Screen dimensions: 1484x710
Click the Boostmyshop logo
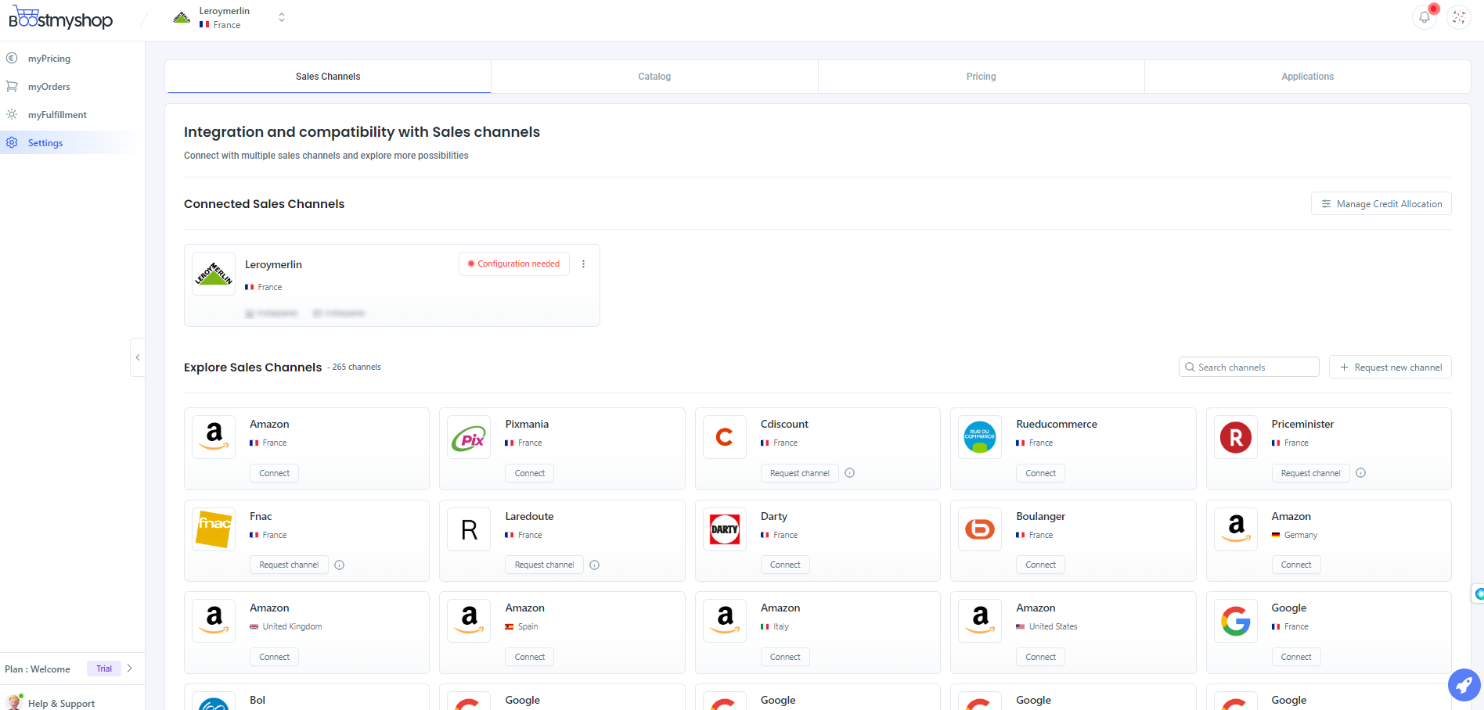[61, 17]
